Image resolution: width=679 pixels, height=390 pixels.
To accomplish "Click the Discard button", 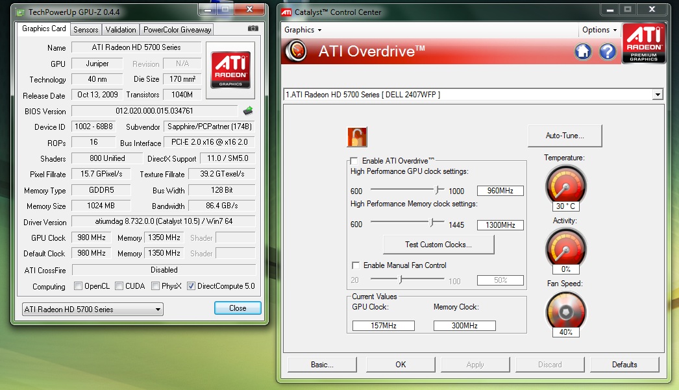I will (x=550, y=365).
